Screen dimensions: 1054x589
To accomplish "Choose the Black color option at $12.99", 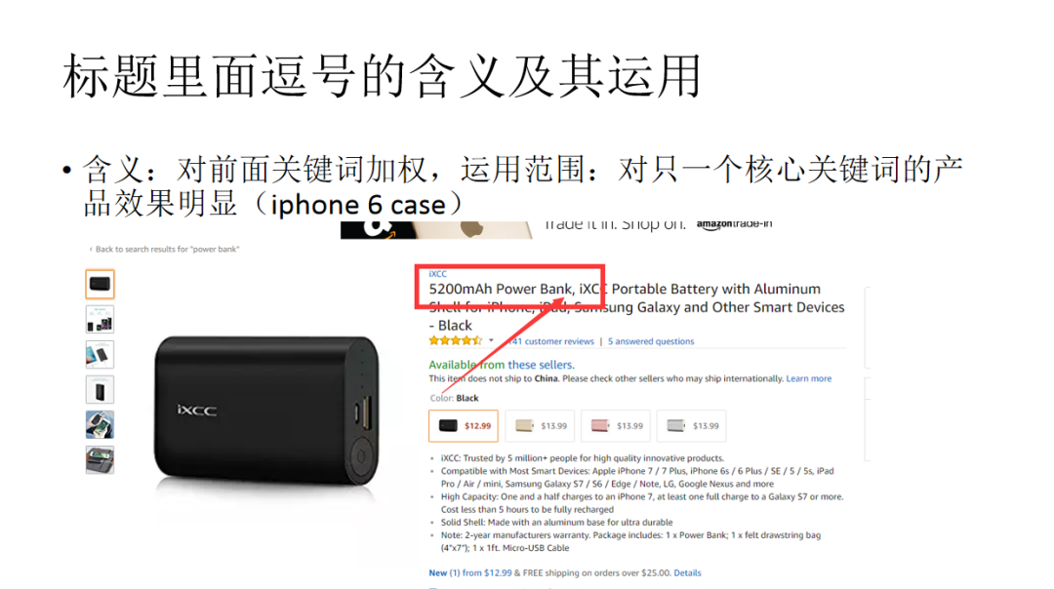I will tap(464, 426).
